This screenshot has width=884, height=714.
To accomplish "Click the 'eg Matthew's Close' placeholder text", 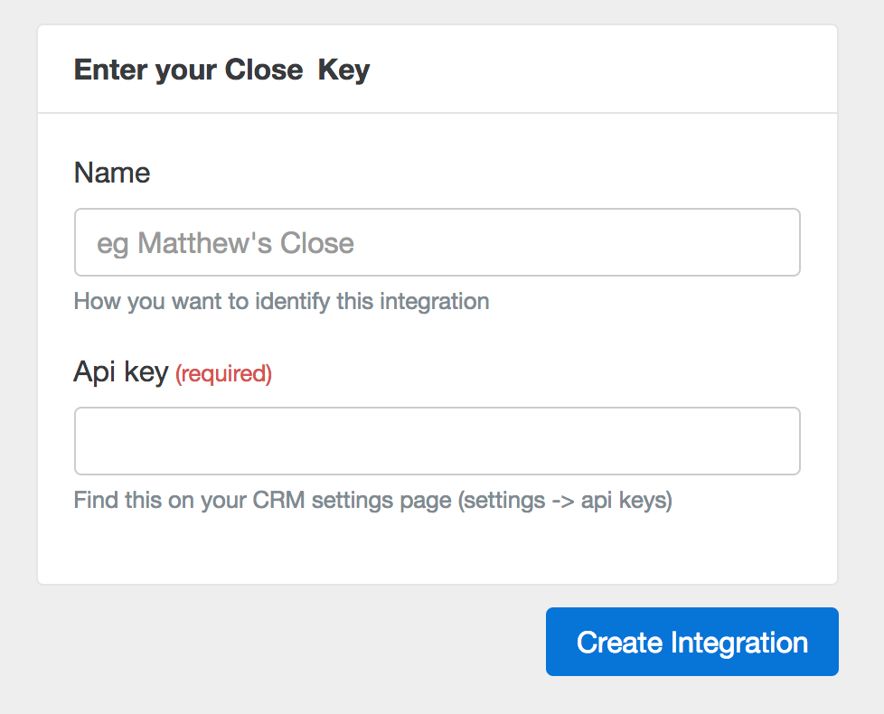I will coord(225,243).
